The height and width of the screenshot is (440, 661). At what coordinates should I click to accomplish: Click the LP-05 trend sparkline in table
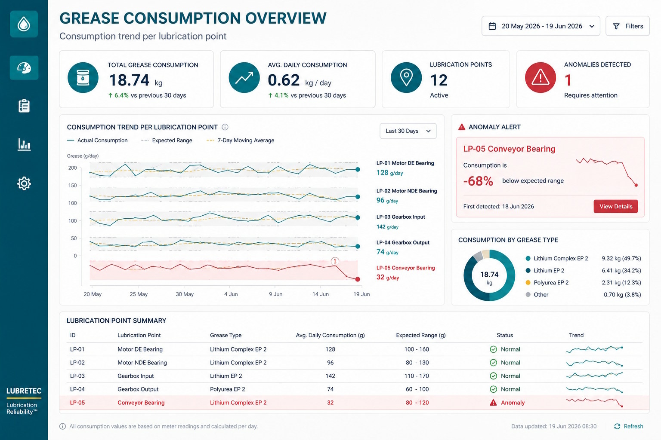point(594,402)
